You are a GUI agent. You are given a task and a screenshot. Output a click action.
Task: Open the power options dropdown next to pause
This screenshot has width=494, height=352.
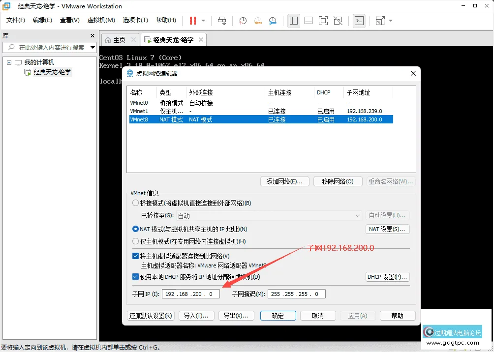(203, 21)
